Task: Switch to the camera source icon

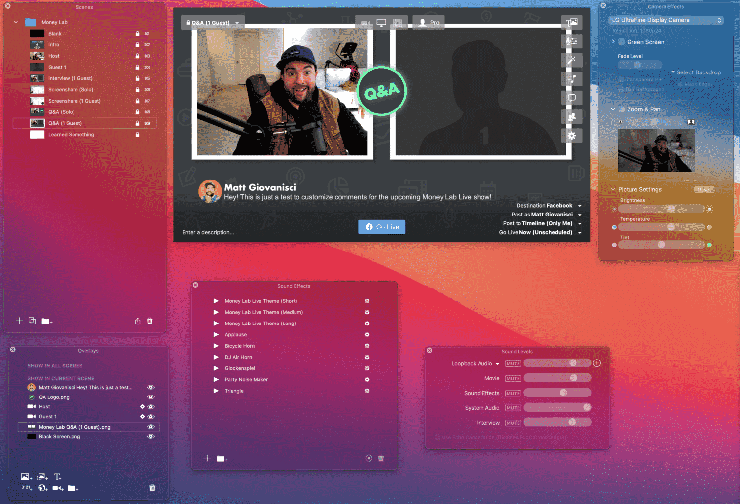Action: click(366, 23)
